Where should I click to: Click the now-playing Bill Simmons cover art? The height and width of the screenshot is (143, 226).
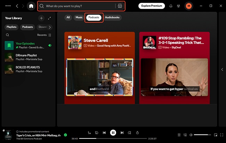coord(8,135)
